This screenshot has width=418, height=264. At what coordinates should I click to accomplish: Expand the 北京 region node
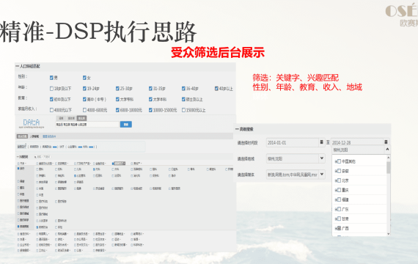[x=336, y=180]
